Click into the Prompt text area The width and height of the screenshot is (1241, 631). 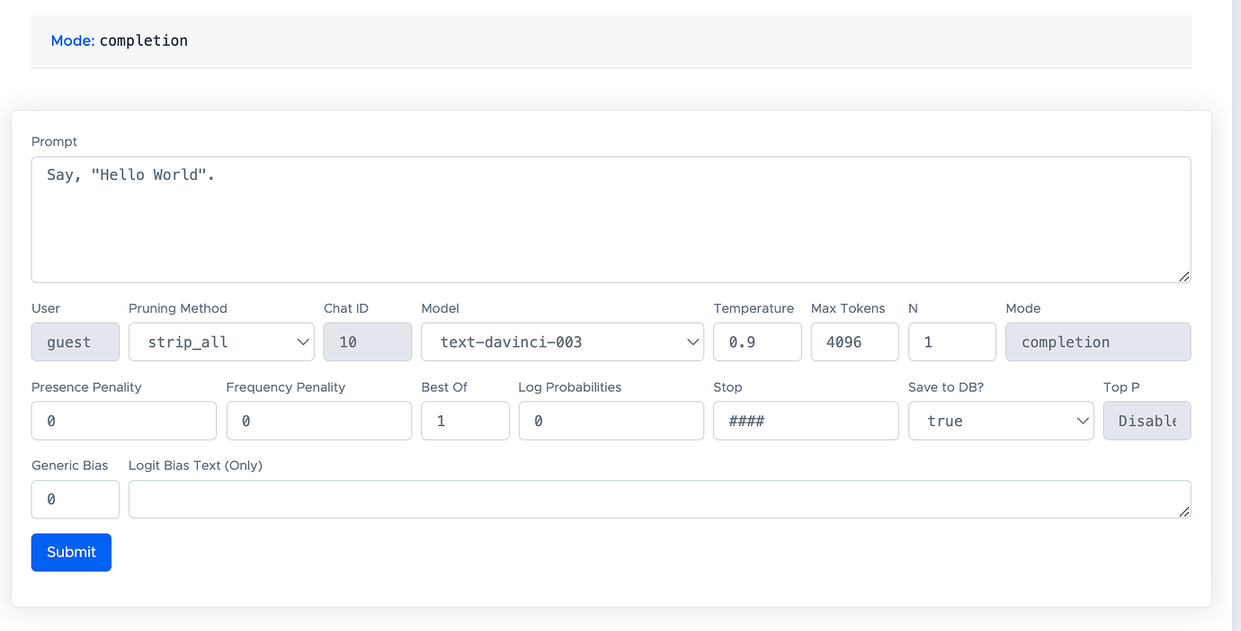coord(611,220)
